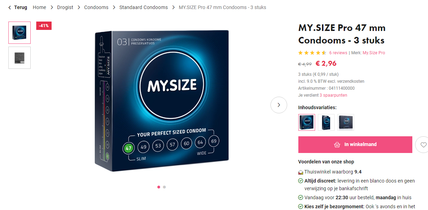Visit the My.Size Pro brand link
This screenshot has width=428, height=210.
click(374, 53)
